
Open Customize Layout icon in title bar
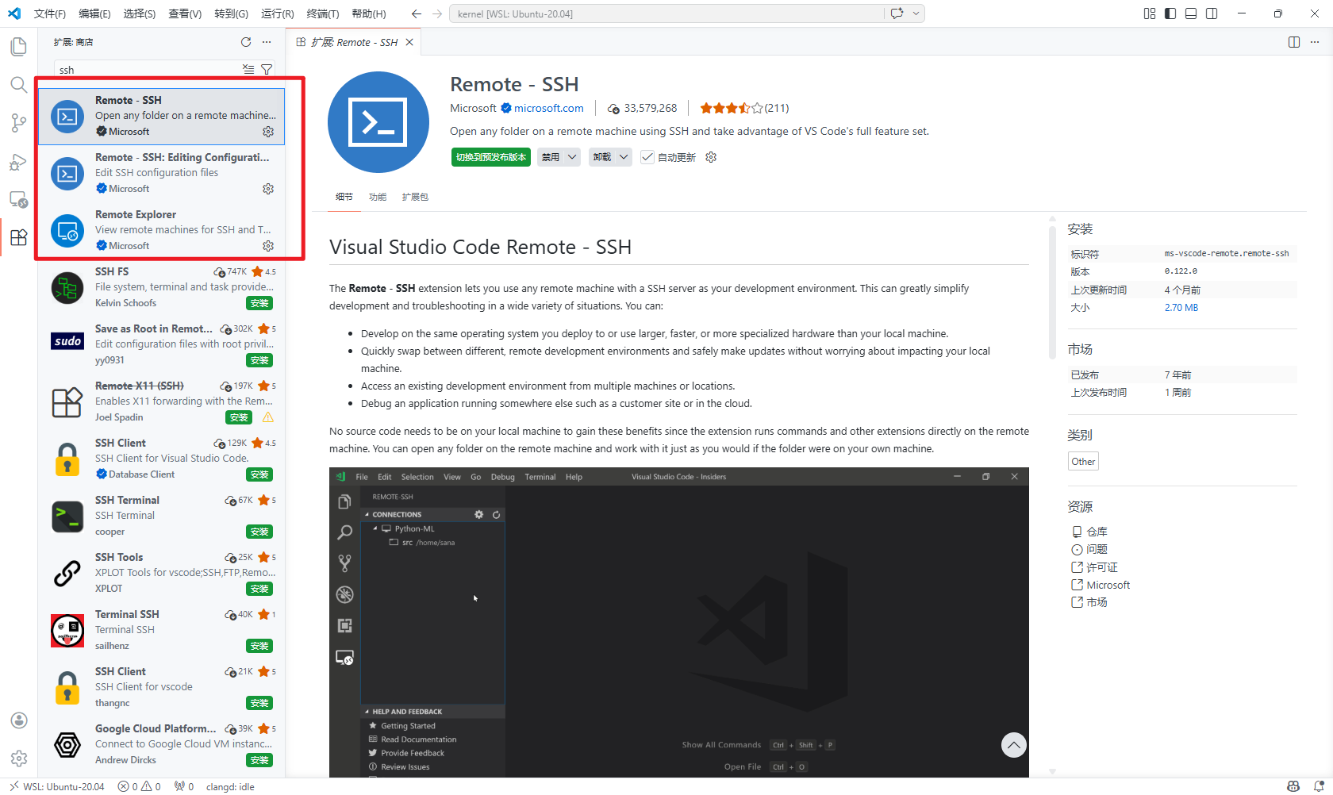point(1150,13)
